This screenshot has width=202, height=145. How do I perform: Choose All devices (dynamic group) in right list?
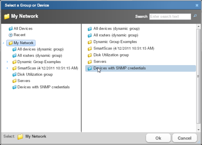click(116, 29)
